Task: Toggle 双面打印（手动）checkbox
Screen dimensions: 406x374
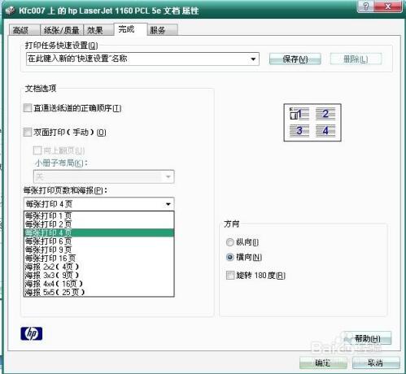Action: (x=28, y=133)
